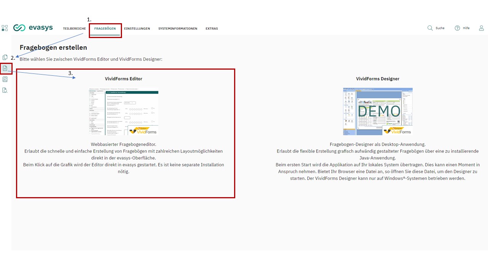Click the 'Bitte wählen Sie zwischen' instruction text
This screenshot has height=274, width=488.
click(x=91, y=59)
